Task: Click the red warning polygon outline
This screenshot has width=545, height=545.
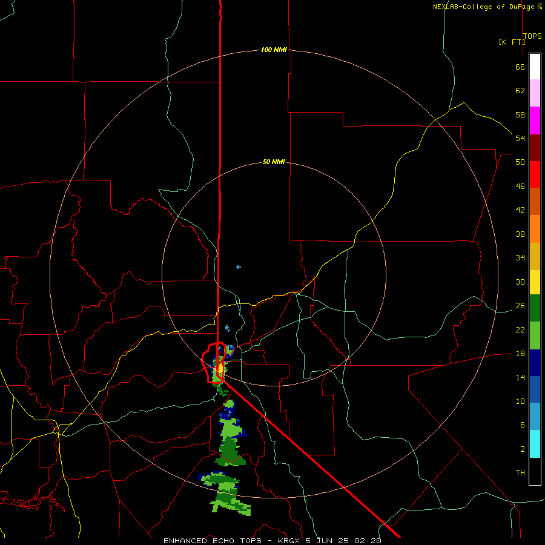Action: [214, 363]
